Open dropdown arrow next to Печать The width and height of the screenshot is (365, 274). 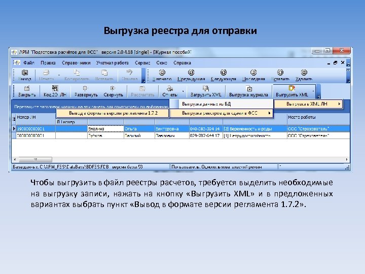click(59, 75)
